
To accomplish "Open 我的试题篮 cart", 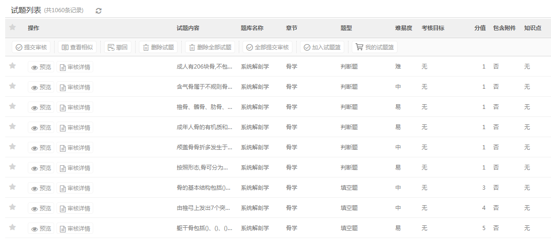I will point(374,47).
